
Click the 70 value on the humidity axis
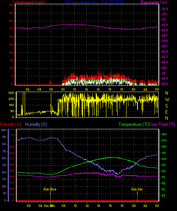click(x=4, y=151)
